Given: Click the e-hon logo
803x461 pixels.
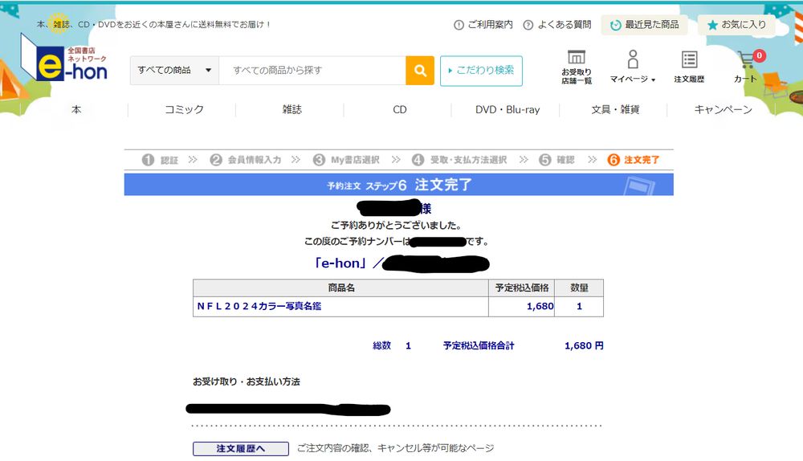Looking at the screenshot, I should (64, 58).
